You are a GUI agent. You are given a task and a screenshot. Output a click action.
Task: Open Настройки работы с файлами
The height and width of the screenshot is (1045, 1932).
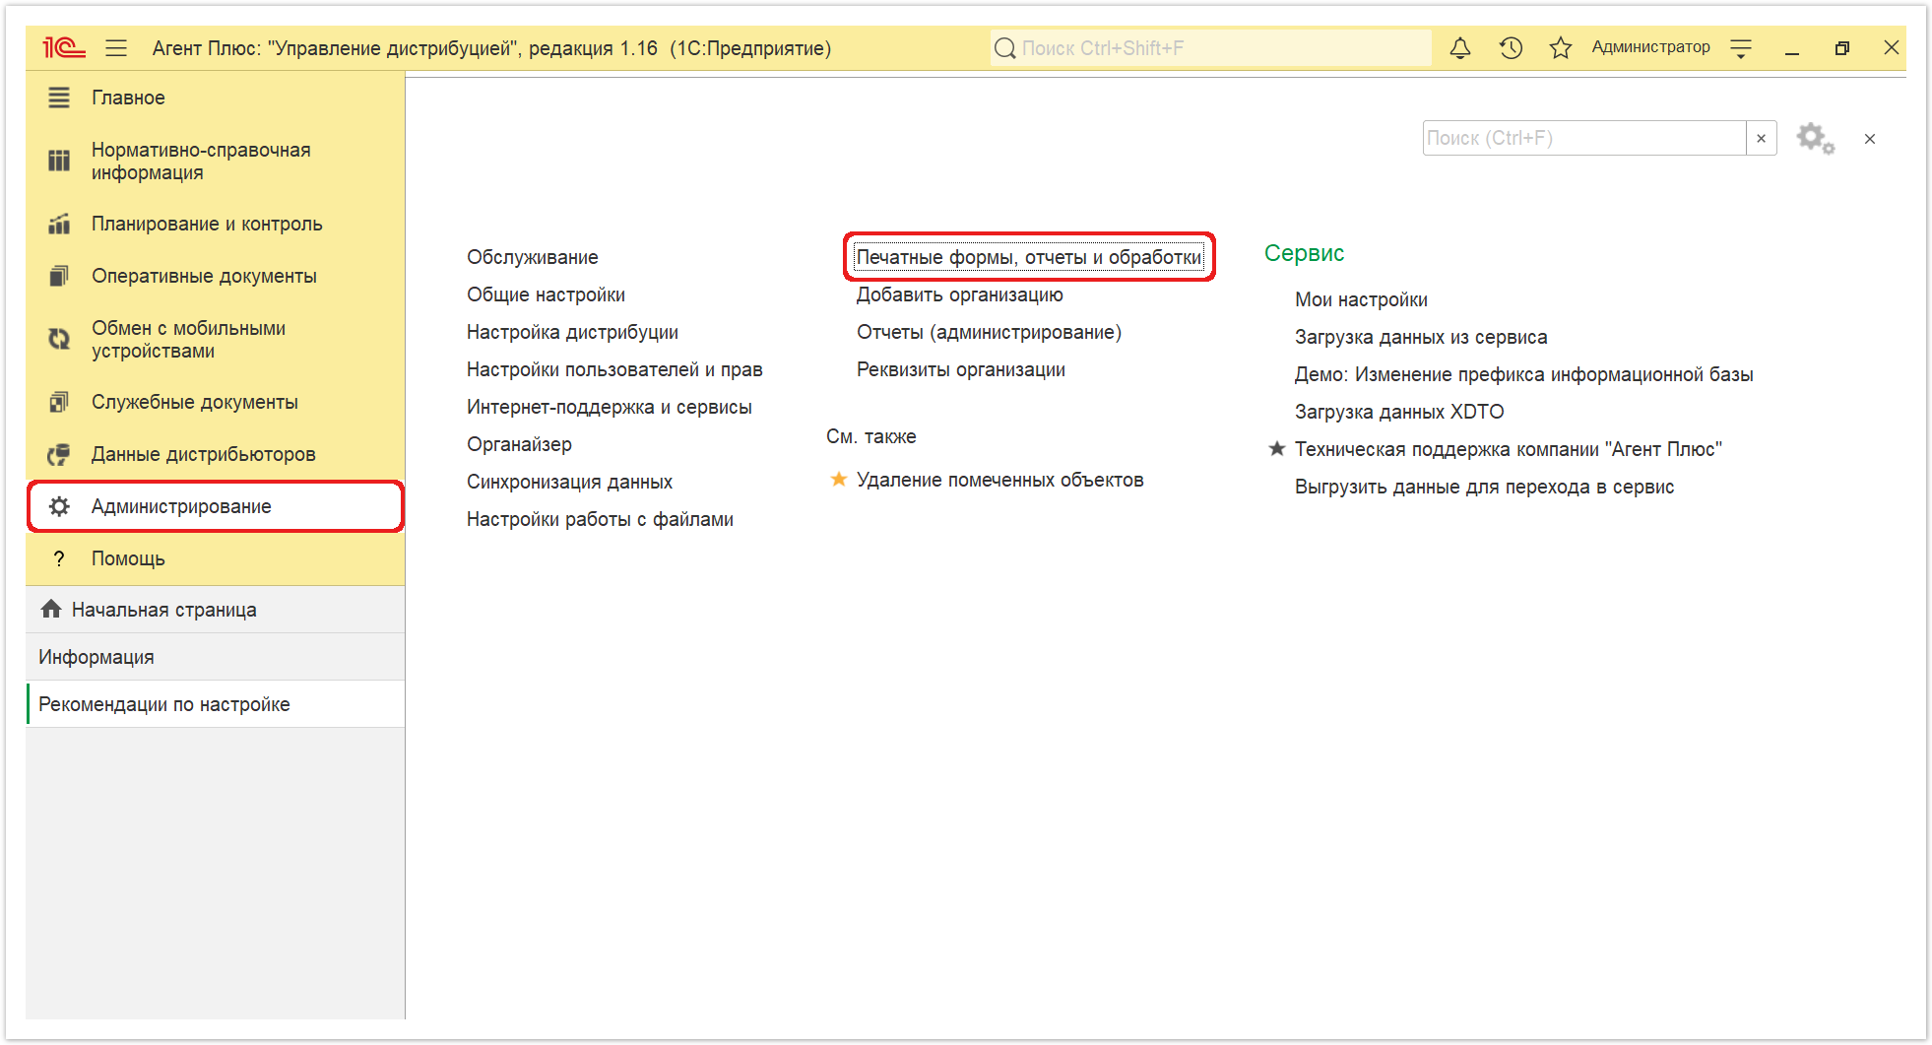coord(600,519)
